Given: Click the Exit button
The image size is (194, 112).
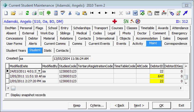Looking at the screenshot, I should click(x=181, y=105).
